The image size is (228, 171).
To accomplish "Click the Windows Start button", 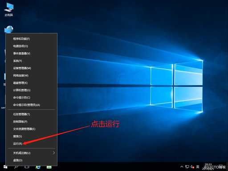I will pyautogui.click(x=5, y=167).
